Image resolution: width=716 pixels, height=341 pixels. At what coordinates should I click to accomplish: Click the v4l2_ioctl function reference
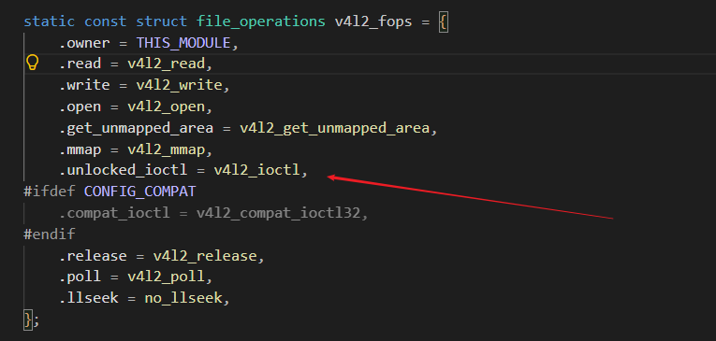(x=257, y=170)
